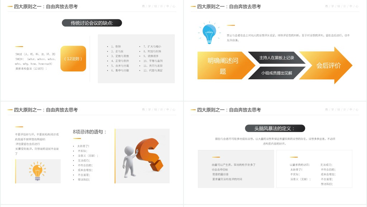
Task: Click the orange lightbulb illustration
Action: (x=37, y=171)
